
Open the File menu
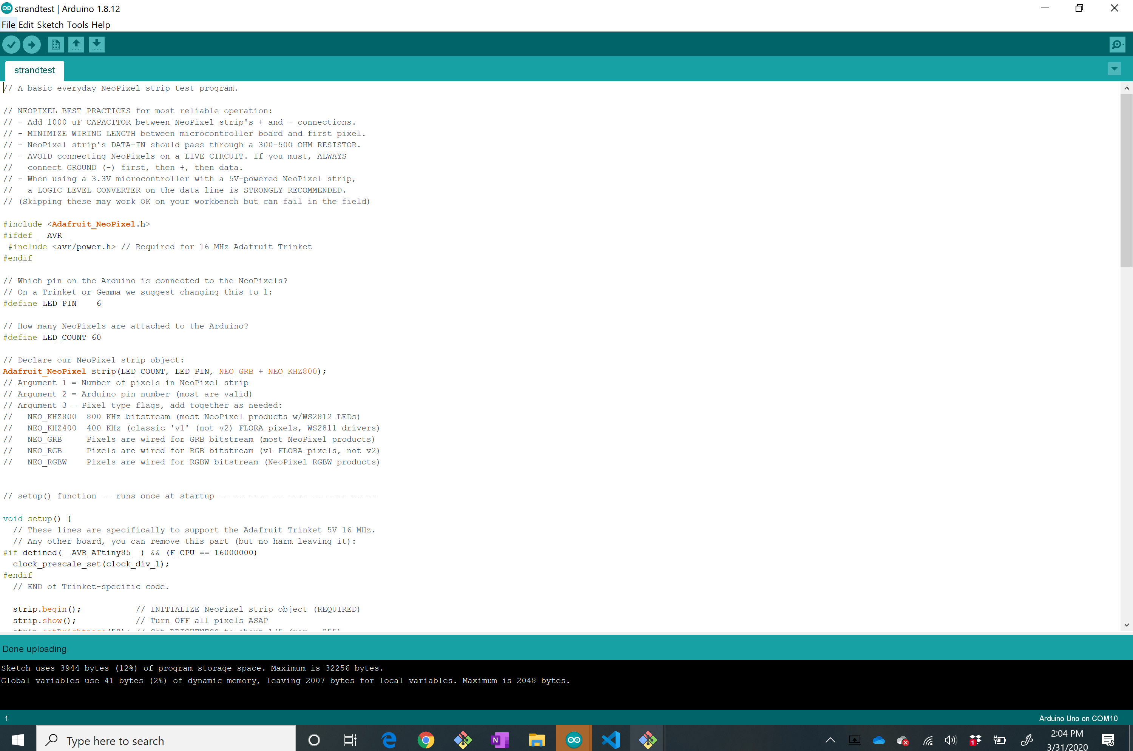tap(9, 24)
